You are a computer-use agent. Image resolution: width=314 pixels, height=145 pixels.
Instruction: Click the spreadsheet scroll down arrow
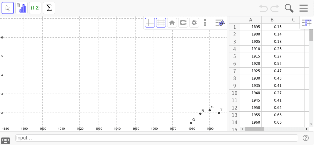click(311, 124)
